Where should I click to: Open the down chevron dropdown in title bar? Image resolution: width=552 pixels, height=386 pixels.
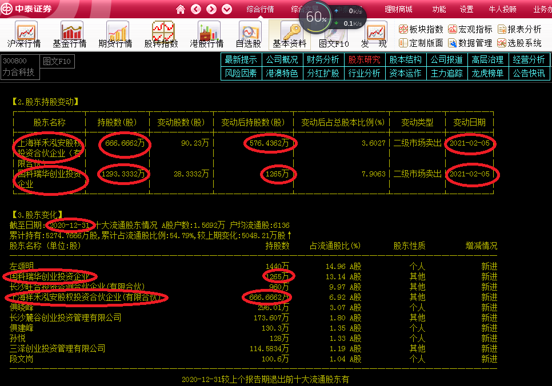tap(227, 9)
